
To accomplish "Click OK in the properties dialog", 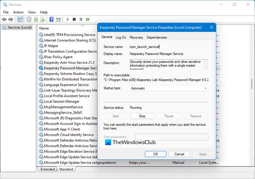I will (x=156, y=154).
